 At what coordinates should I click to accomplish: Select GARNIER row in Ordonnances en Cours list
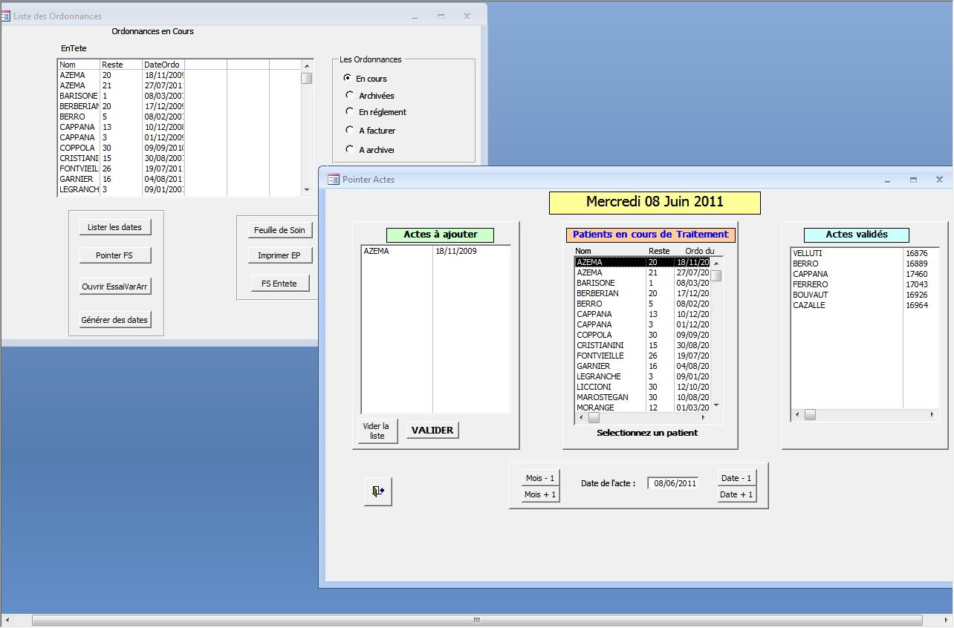(x=179, y=179)
